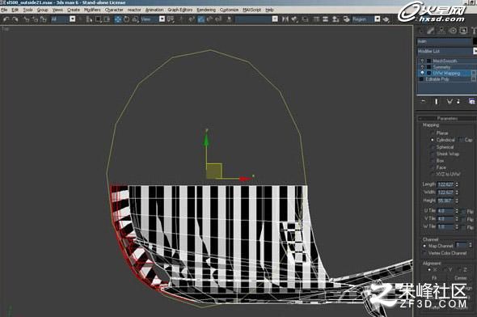
Task: Open the Modifiers menu
Action: point(92,10)
